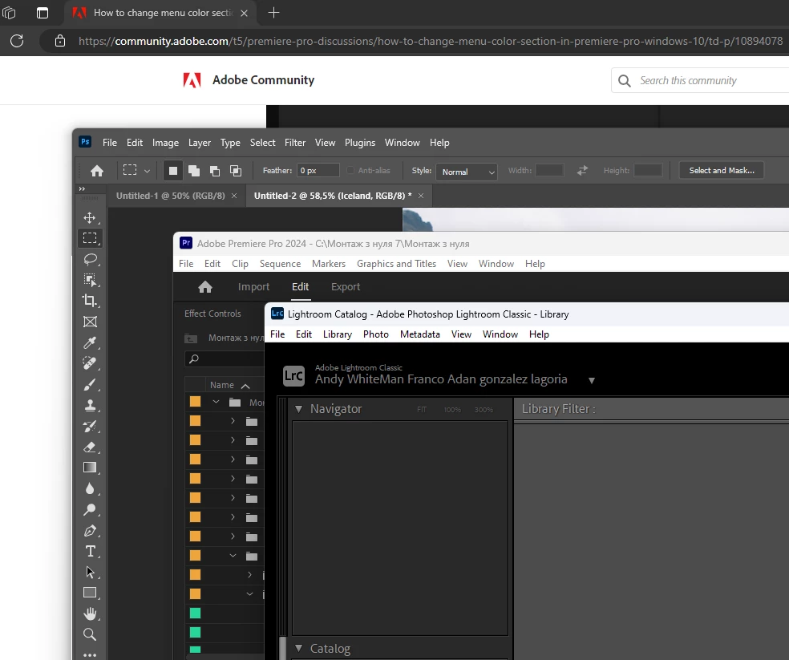
Task: Open marquee tool preset picker arrow
Action: tap(147, 171)
